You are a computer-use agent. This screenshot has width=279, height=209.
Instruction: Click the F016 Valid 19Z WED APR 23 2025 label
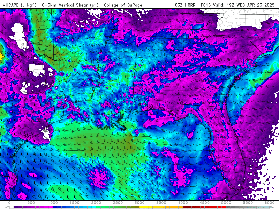coord(238,5)
